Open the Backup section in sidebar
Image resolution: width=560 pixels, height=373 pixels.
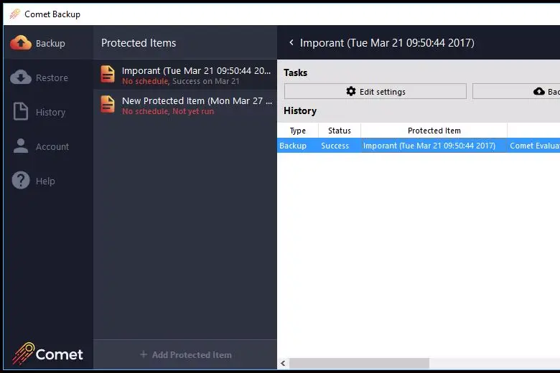48,43
